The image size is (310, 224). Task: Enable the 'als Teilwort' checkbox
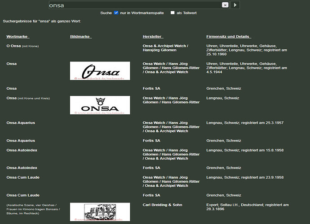(173, 13)
